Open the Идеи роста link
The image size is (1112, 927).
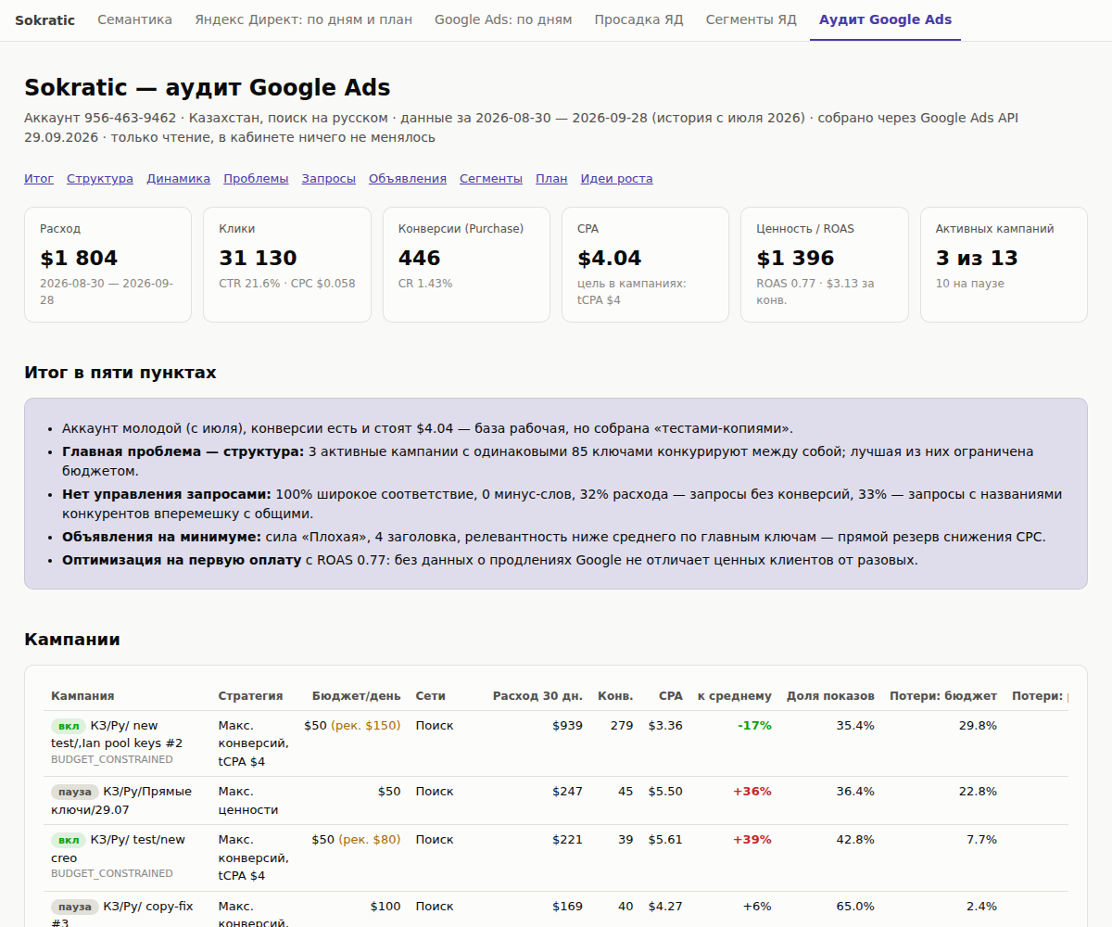click(x=617, y=179)
